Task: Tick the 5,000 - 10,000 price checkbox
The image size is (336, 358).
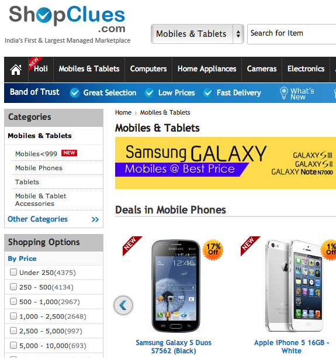Action: click(13, 345)
